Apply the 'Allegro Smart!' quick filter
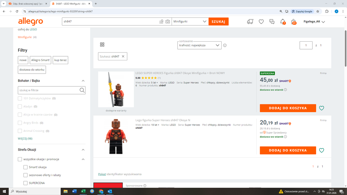 (x=40, y=60)
